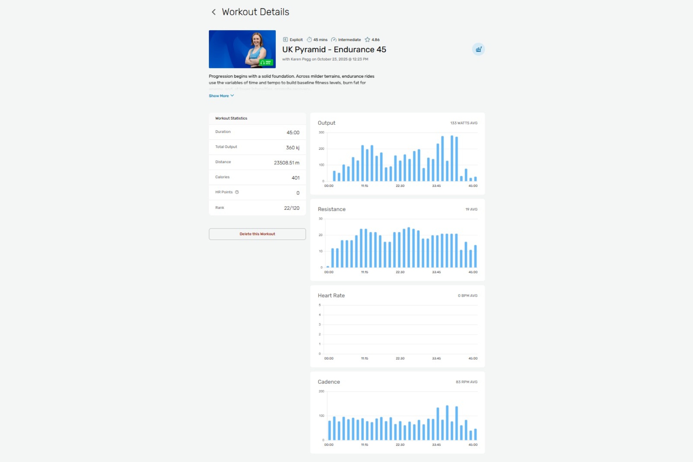
Task: Go back using the left arrow
Action: (x=213, y=12)
